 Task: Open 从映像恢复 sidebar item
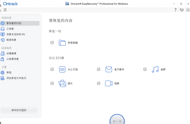pyautogui.click(x=10, y=59)
